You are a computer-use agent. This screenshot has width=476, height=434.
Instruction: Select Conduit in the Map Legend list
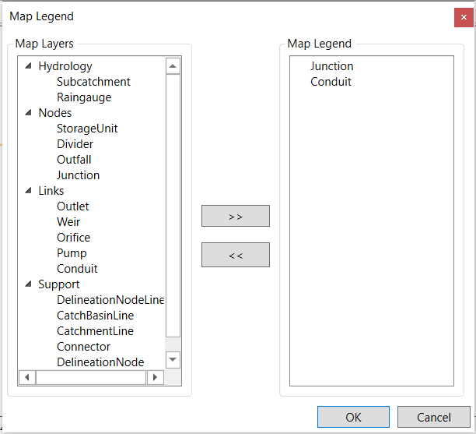pyautogui.click(x=331, y=82)
